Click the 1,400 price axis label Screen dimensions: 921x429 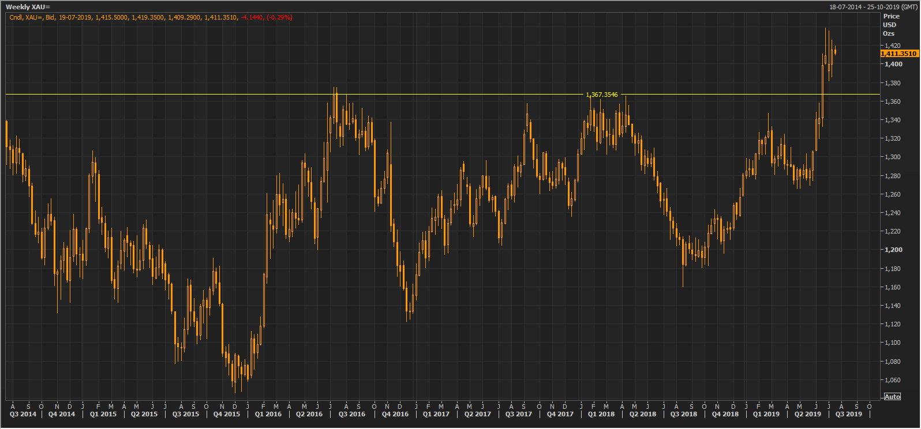[x=894, y=65]
